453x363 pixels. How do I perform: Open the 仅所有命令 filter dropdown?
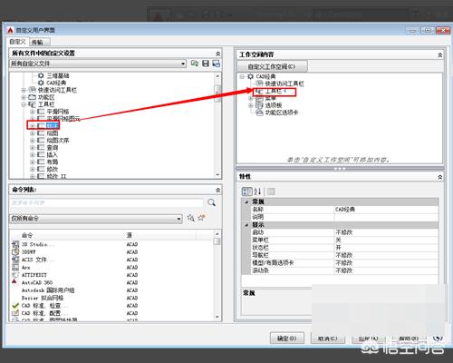[x=179, y=219]
